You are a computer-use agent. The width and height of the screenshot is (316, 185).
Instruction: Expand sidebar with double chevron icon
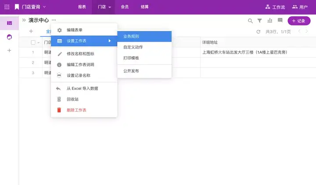click(x=24, y=20)
